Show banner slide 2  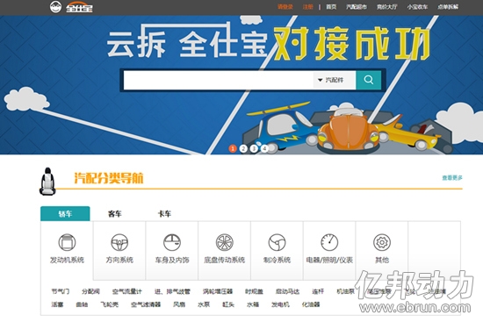click(243, 148)
